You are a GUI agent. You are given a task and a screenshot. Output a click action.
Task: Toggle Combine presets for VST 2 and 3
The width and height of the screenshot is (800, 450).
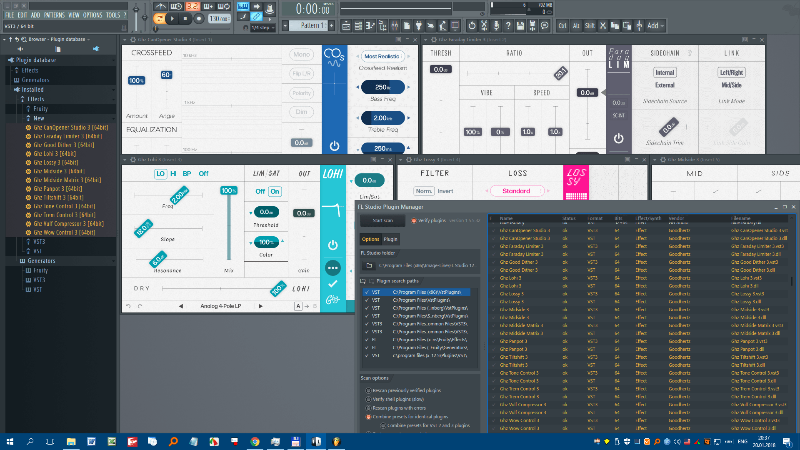click(383, 426)
